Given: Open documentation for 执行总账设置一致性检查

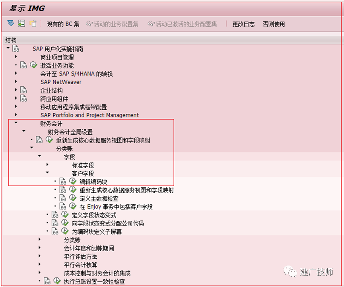Looking at the screenshot, I should tap(47, 281).
